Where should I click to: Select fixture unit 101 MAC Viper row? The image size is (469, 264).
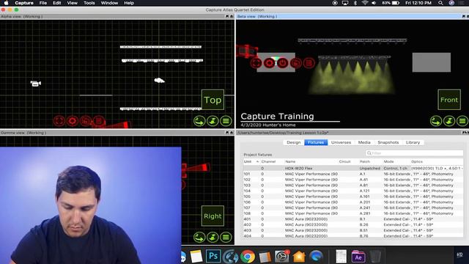(x=353, y=174)
